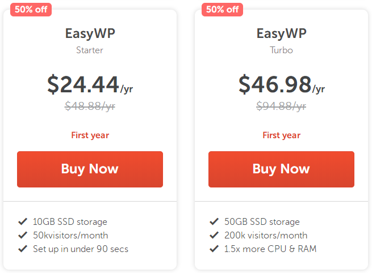372x273 pixels.
Task: Click the 50% off badge on Turbo plan
Action: pos(221,10)
